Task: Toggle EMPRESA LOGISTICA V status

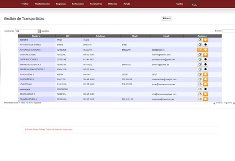Action: coord(205,64)
